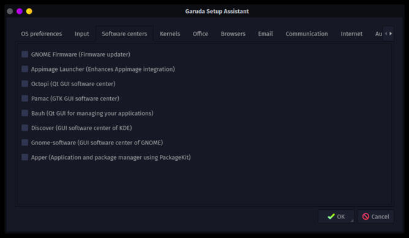Click the left tab-scroll arrow
This screenshot has width=409, height=238.
coord(386,34)
